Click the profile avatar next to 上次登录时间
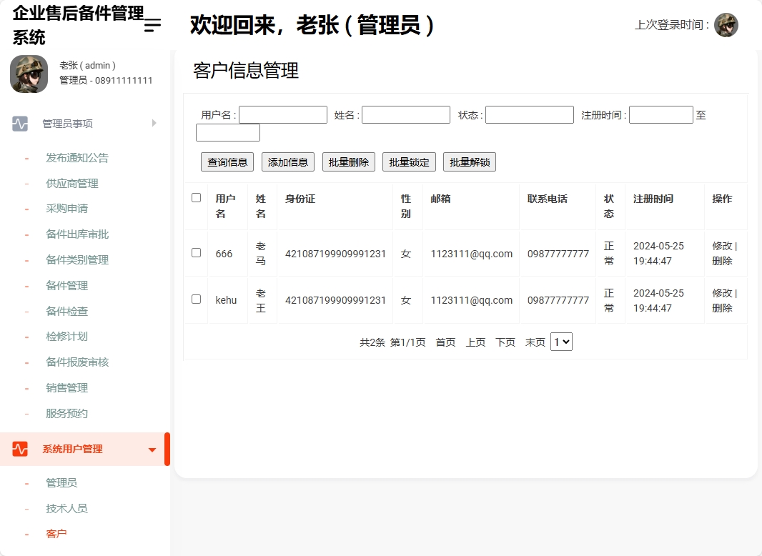Viewport: 762px width, 556px height. (726, 24)
